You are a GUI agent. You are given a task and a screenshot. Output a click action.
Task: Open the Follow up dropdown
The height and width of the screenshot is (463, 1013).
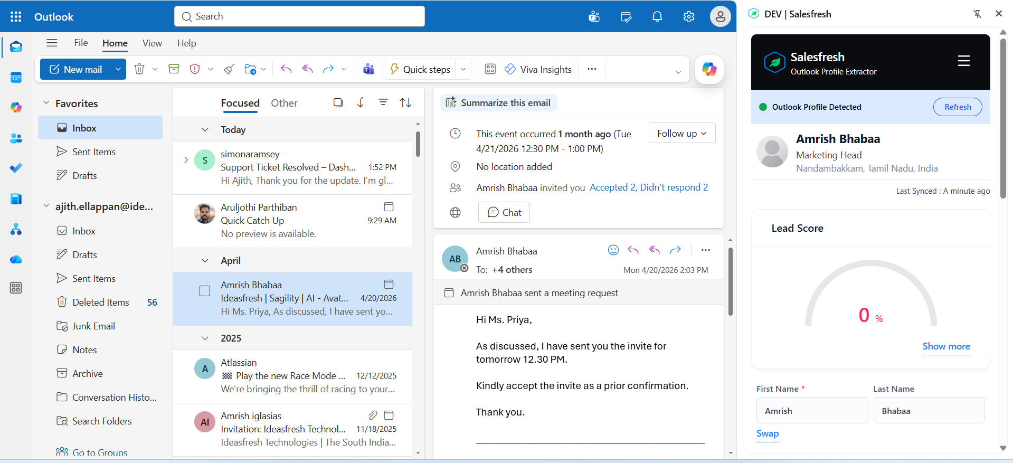(682, 133)
